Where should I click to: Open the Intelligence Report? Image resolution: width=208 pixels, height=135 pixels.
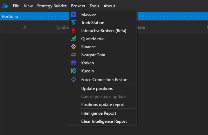(x=103, y=113)
